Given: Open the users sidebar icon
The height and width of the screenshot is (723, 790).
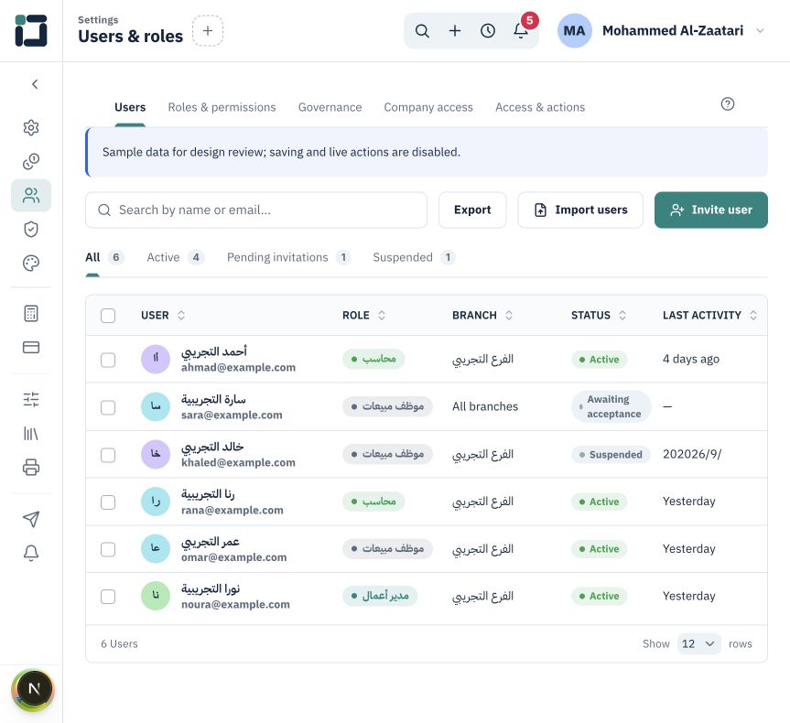Looking at the screenshot, I should (x=31, y=195).
